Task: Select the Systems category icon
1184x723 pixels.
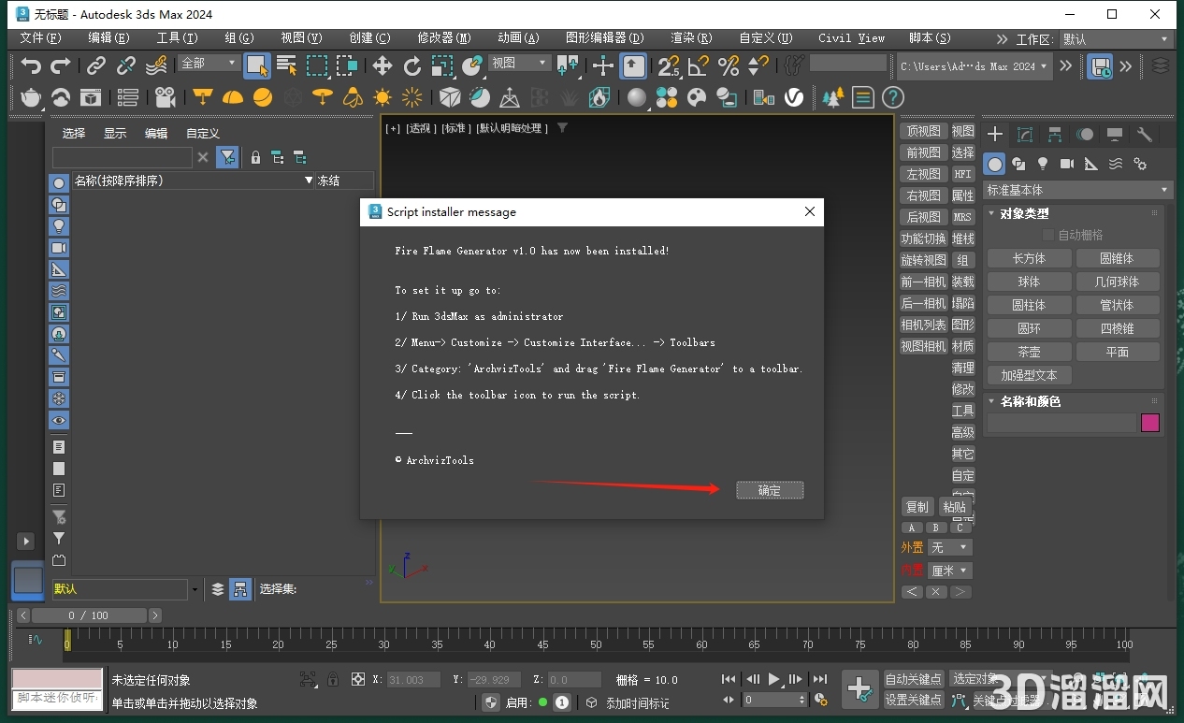Action: (1140, 165)
